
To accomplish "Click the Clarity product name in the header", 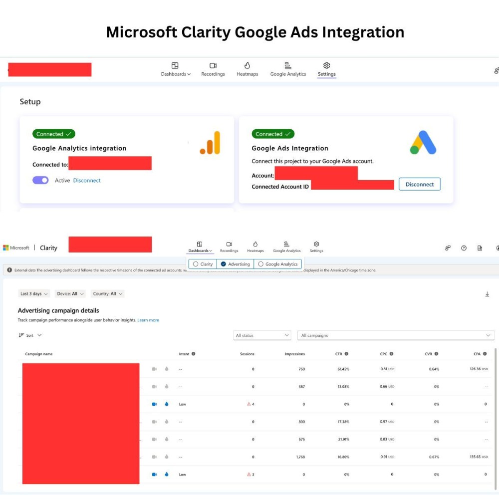I will (48, 248).
